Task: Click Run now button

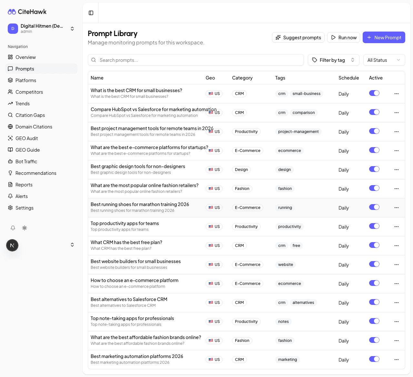Action: click(344, 37)
